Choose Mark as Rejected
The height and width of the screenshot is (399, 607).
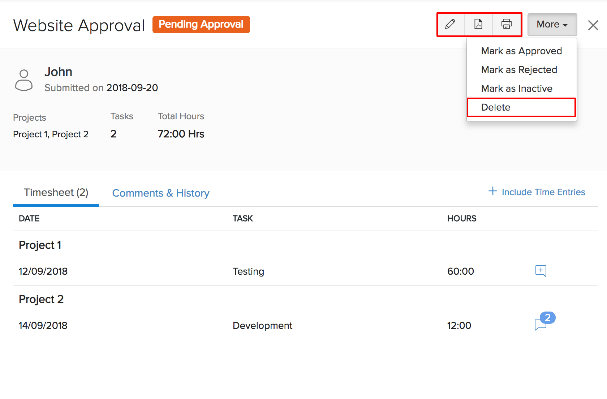point(519,70)
